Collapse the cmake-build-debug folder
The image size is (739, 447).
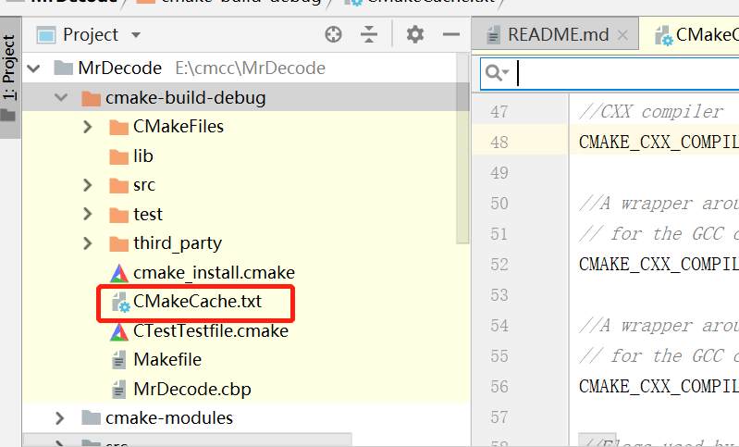click(x=61, y=97)
